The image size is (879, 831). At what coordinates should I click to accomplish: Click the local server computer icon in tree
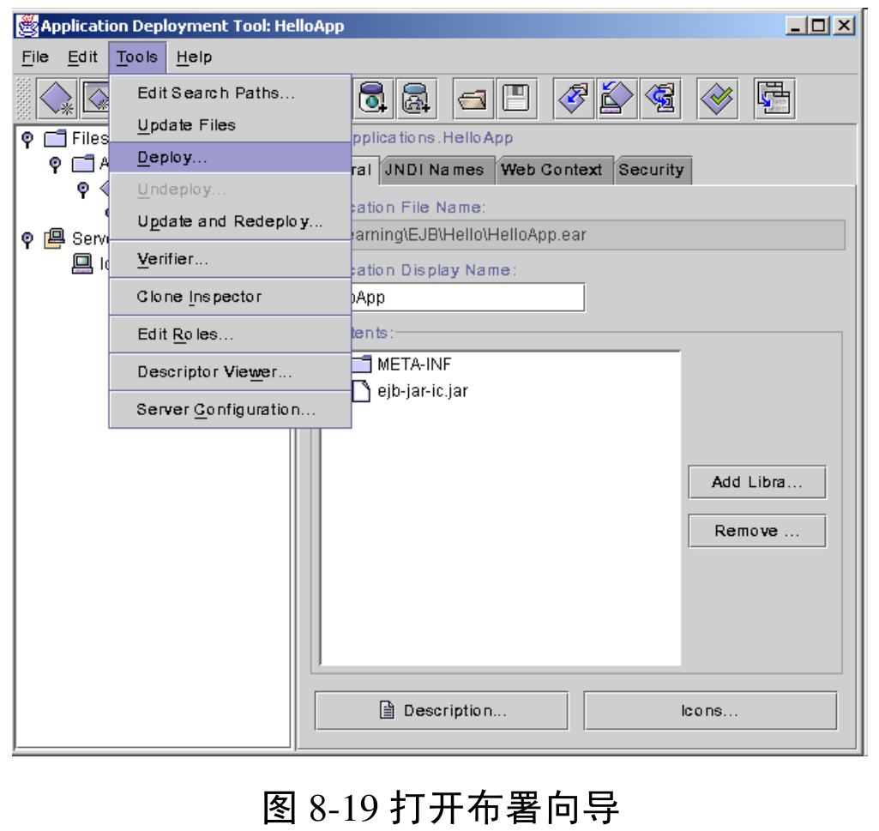[x=82, y=263]
